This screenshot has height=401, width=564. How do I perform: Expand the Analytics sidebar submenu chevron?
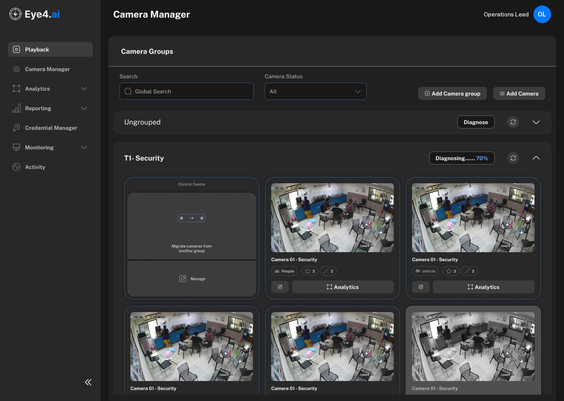(84, 89)
